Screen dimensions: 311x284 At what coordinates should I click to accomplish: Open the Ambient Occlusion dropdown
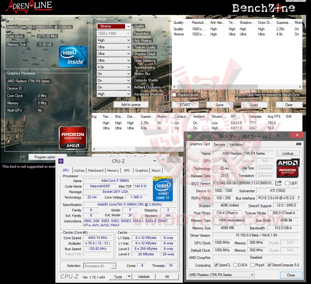(114, 87)
